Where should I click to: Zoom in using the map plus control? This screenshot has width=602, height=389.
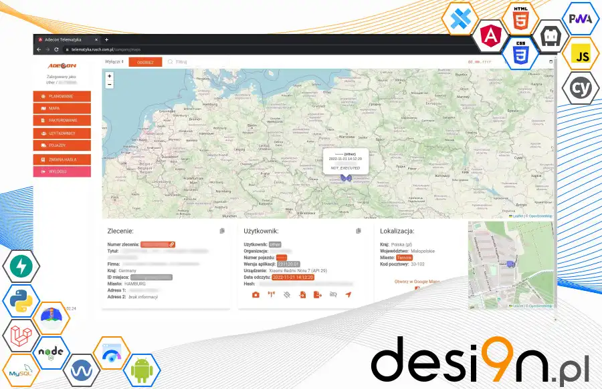tap(108, 77)
